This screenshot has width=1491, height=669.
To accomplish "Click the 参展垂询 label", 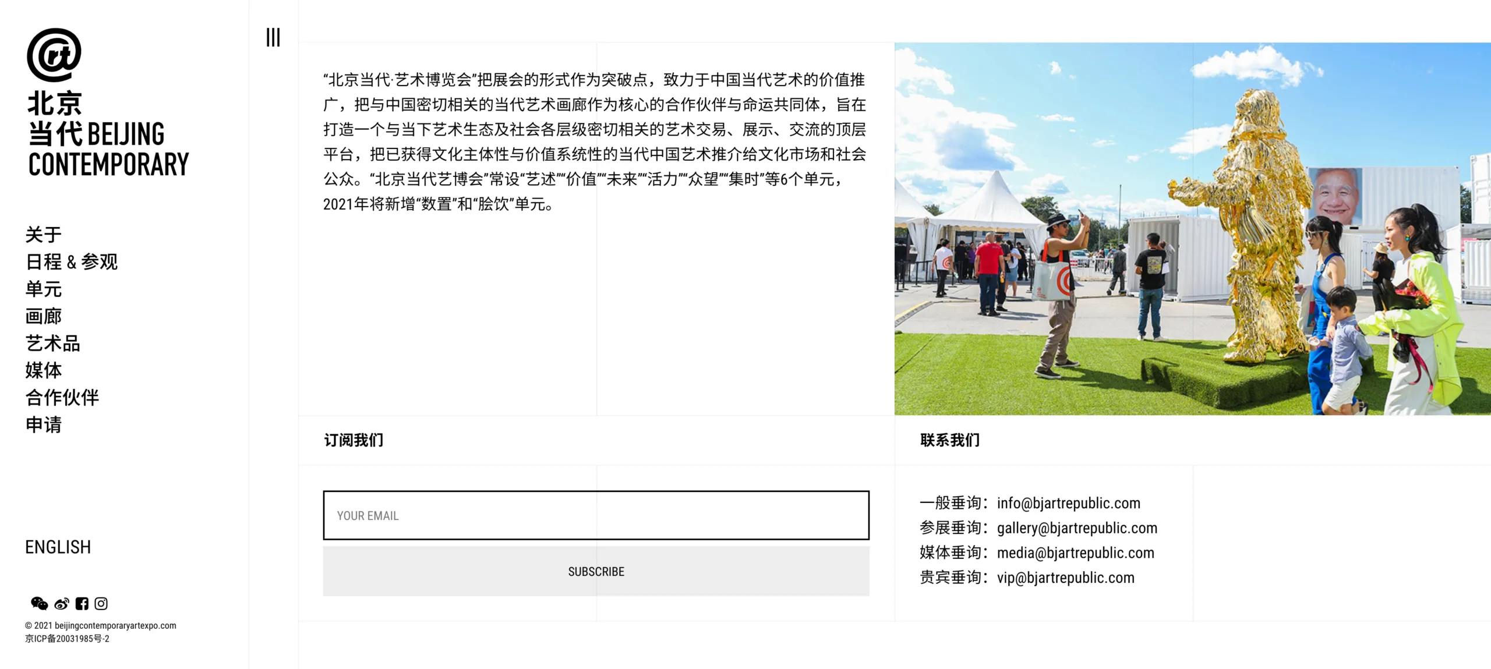I will tap(954, 528).
